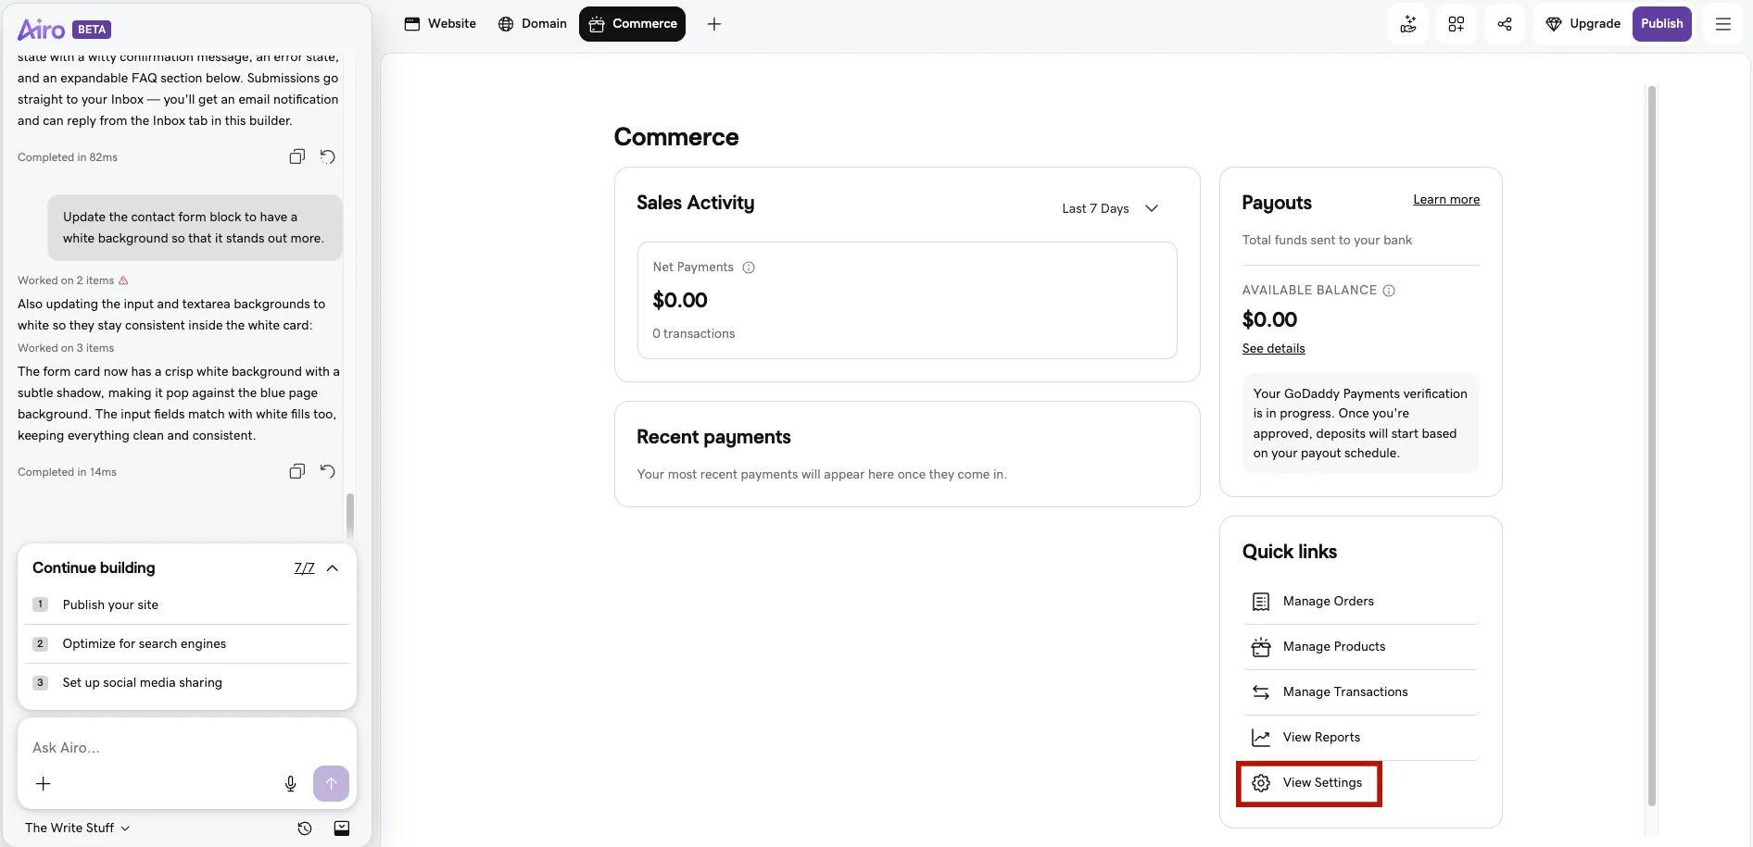The image size is (1753, 847).
Task: Open the inbox icon at panel bottom
Action: click(341, 828)
